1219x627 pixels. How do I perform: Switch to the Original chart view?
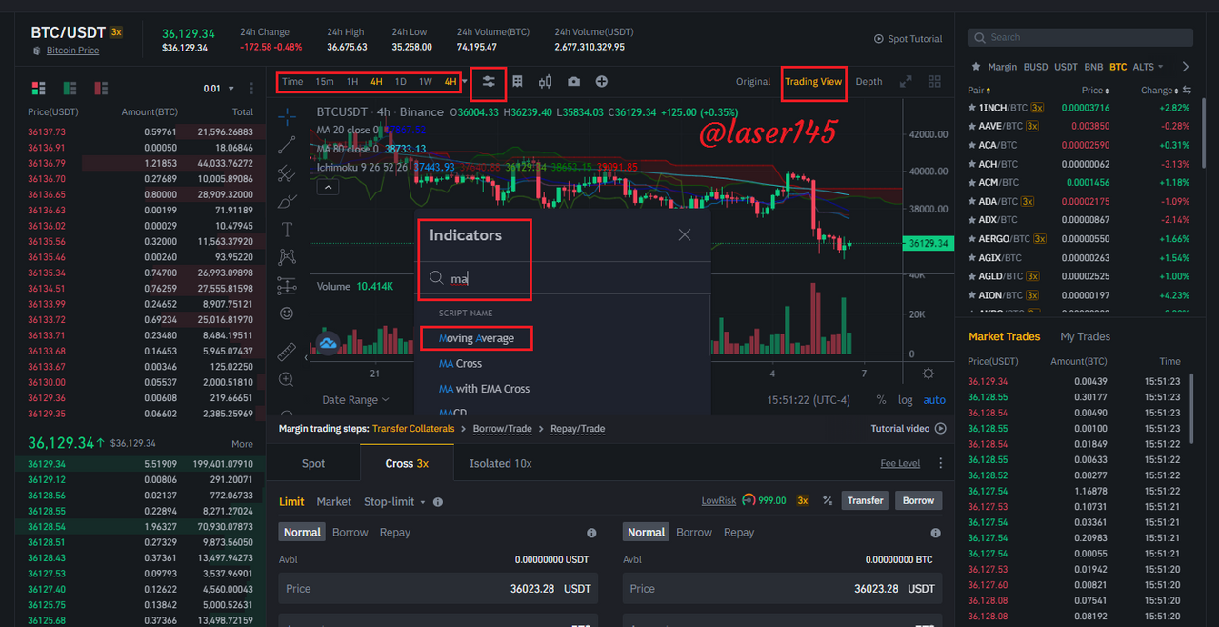[x=753, y=82]
